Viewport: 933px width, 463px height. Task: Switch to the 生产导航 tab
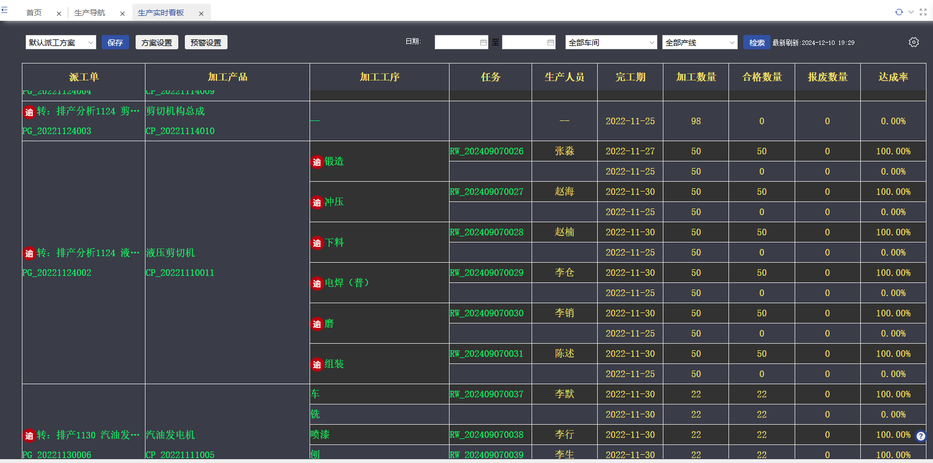click(x=90, y=13)
